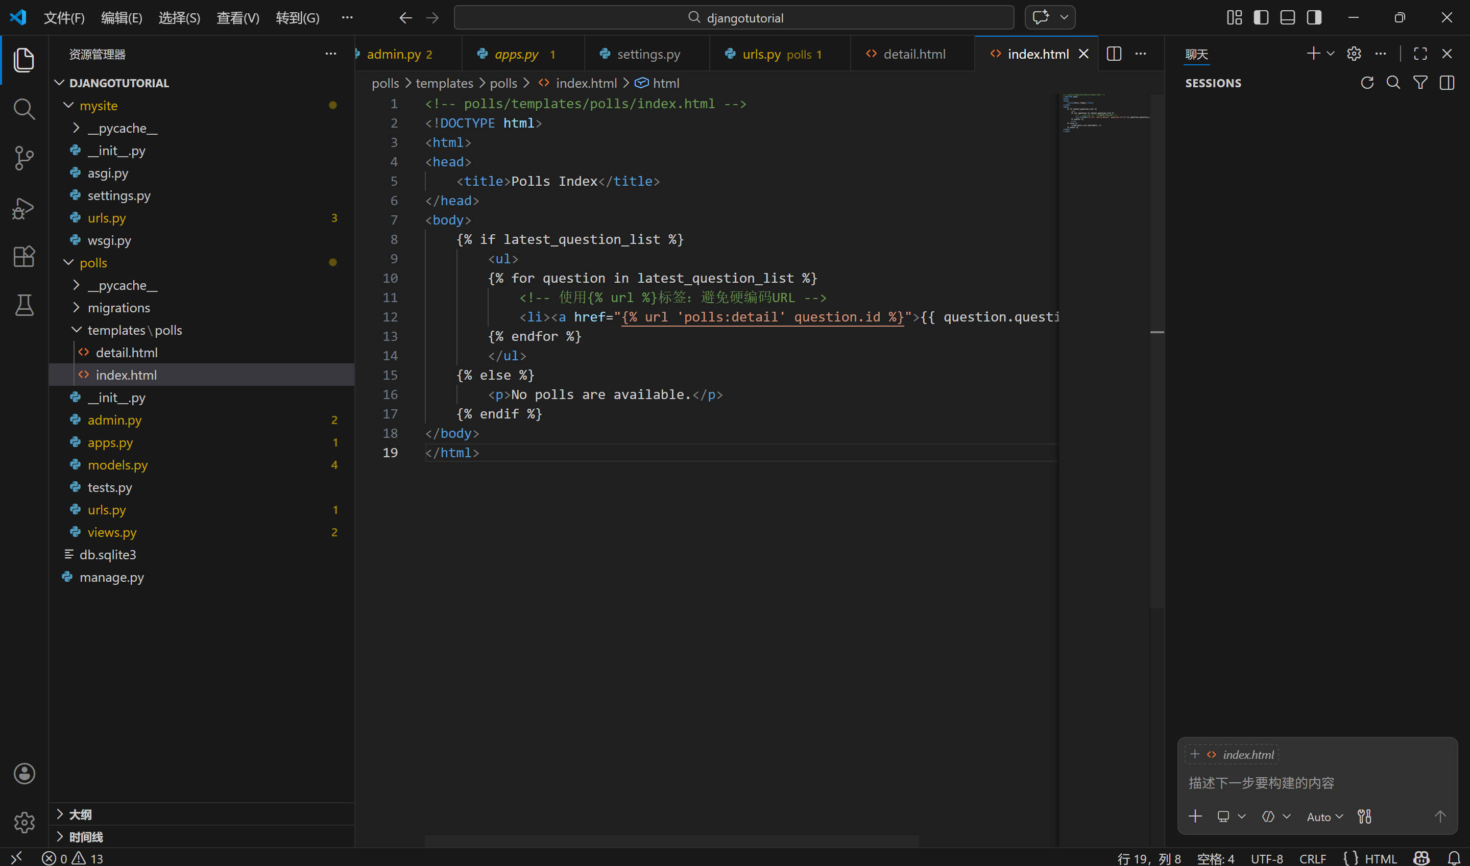Viewport: 1470px width, 866px height.
Task: Toggle the bottom panel visibility
Action: coord(1287,17)
